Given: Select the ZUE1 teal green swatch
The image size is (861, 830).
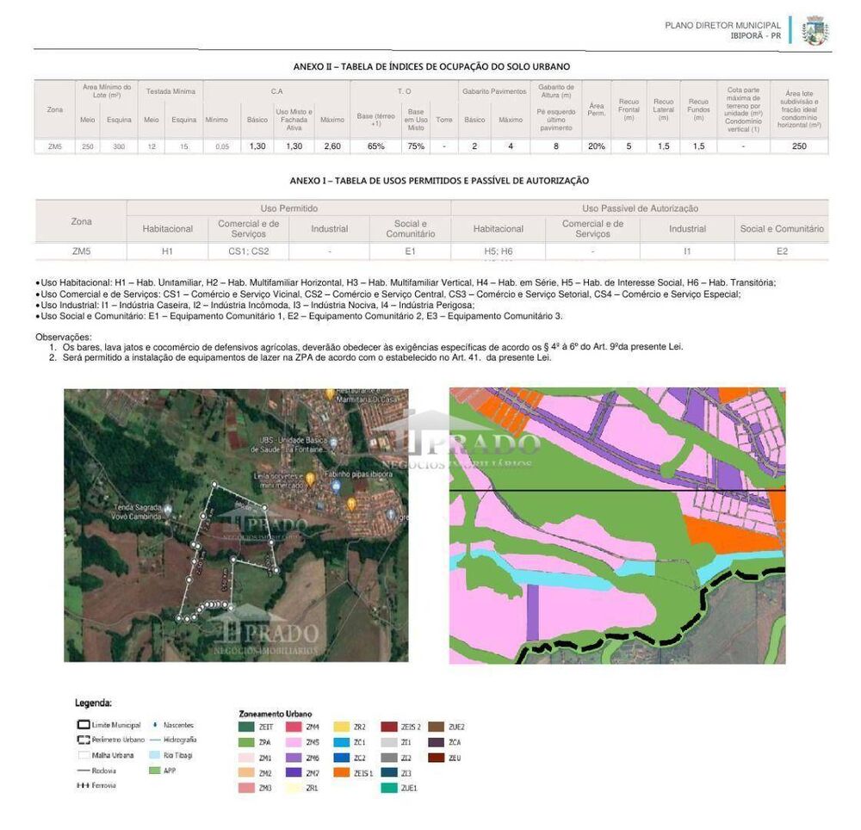Looking at the screenshot, I should point(389,788).
